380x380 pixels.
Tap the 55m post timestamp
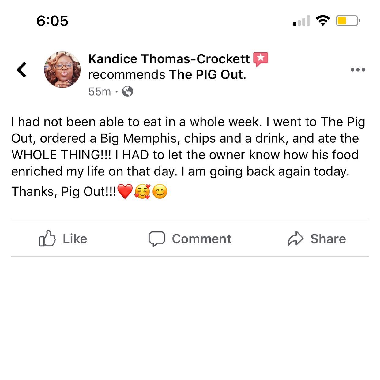[x=100, y=92]
